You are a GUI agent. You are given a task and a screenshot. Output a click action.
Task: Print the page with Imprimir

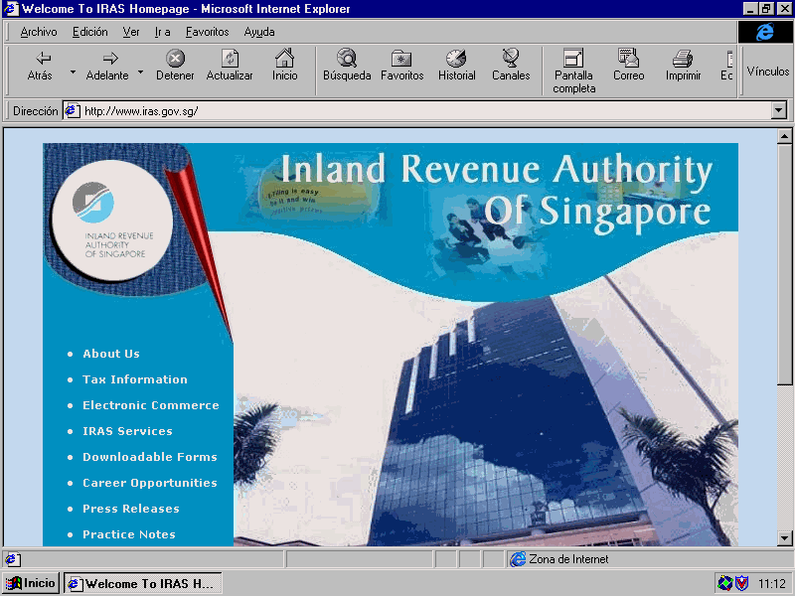(683, 66)
